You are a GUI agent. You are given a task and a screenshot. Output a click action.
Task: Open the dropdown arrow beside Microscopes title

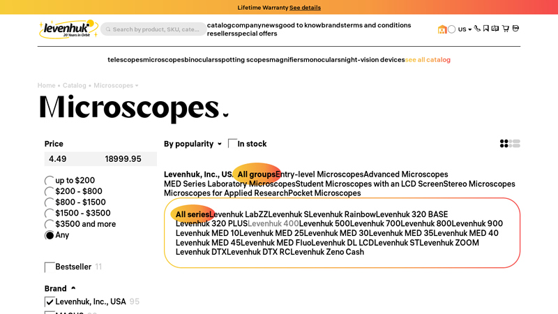pyautogui.click(x=225, y=114)
